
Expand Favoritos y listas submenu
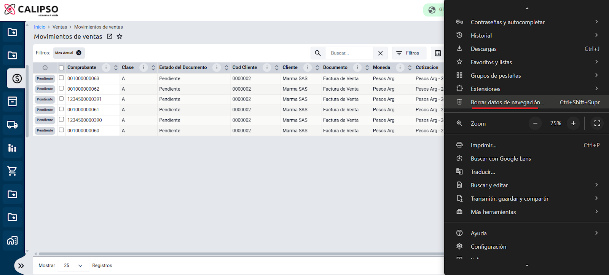tap(527, 62)
